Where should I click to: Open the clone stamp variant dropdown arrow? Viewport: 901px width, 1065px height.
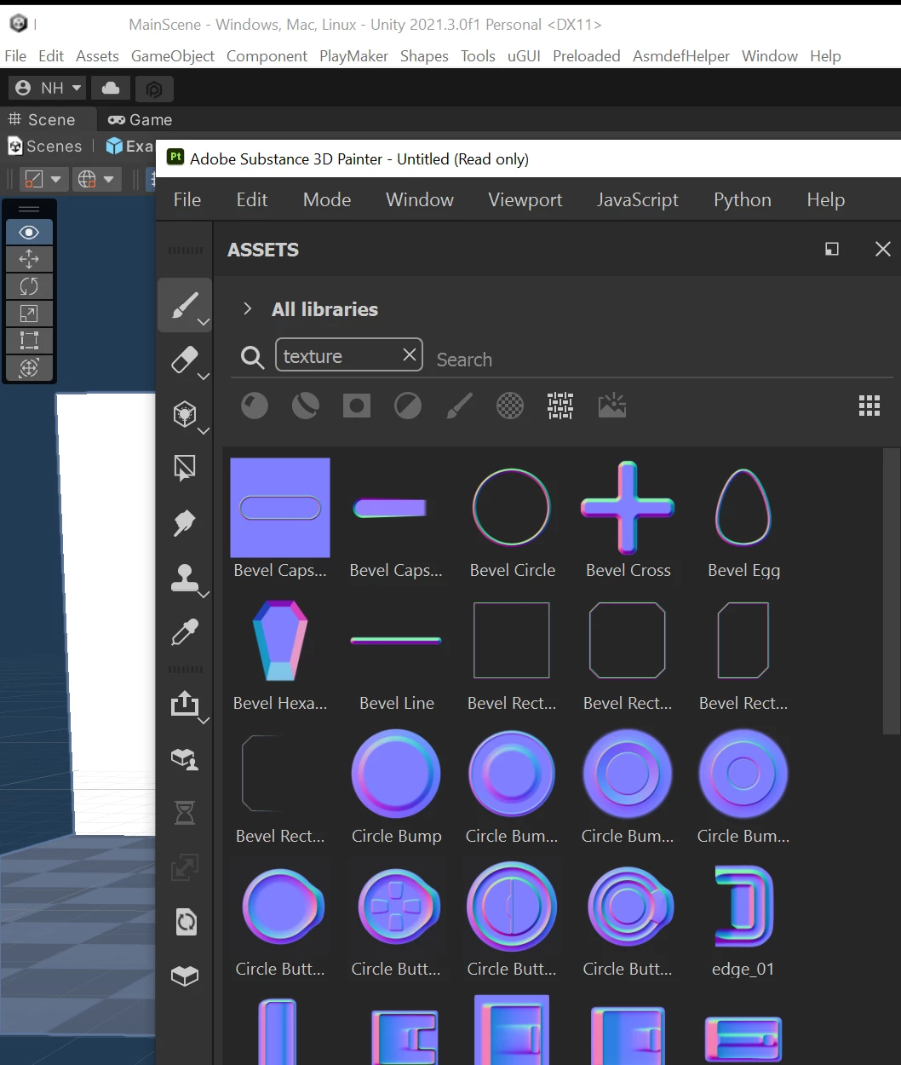coord(204,595)
